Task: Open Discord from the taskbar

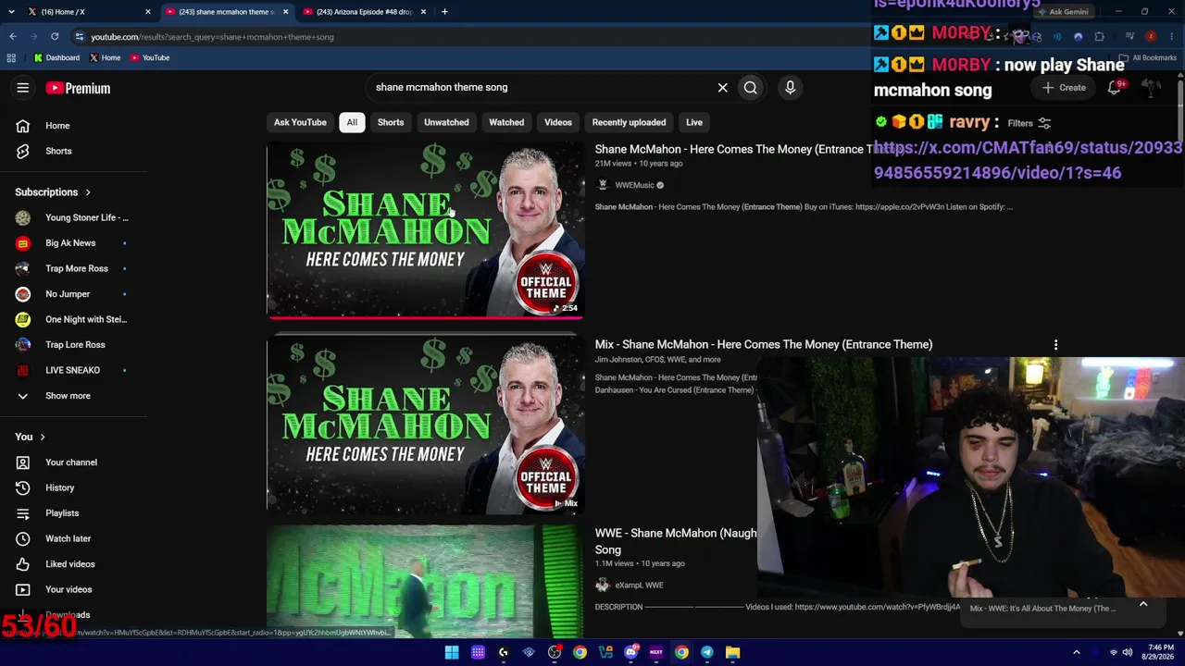Action: pyautogui.click(x=630, y=652)
